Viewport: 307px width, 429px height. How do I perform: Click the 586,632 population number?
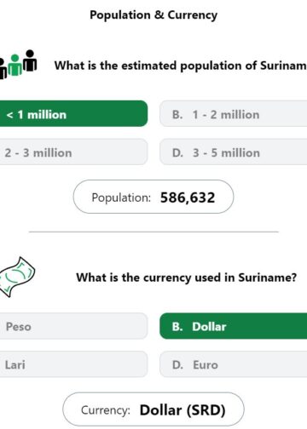[188, 197]
